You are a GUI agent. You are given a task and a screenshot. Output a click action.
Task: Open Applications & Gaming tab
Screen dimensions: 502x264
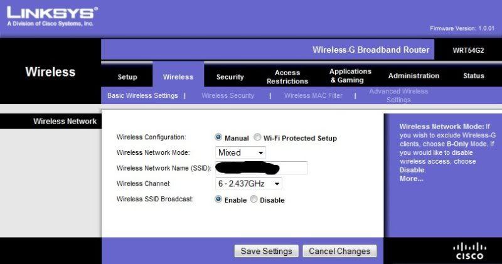click(350, 76)
